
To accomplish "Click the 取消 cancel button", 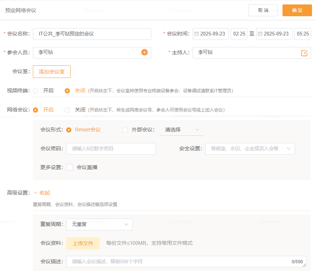I will [x=263, y=10].
